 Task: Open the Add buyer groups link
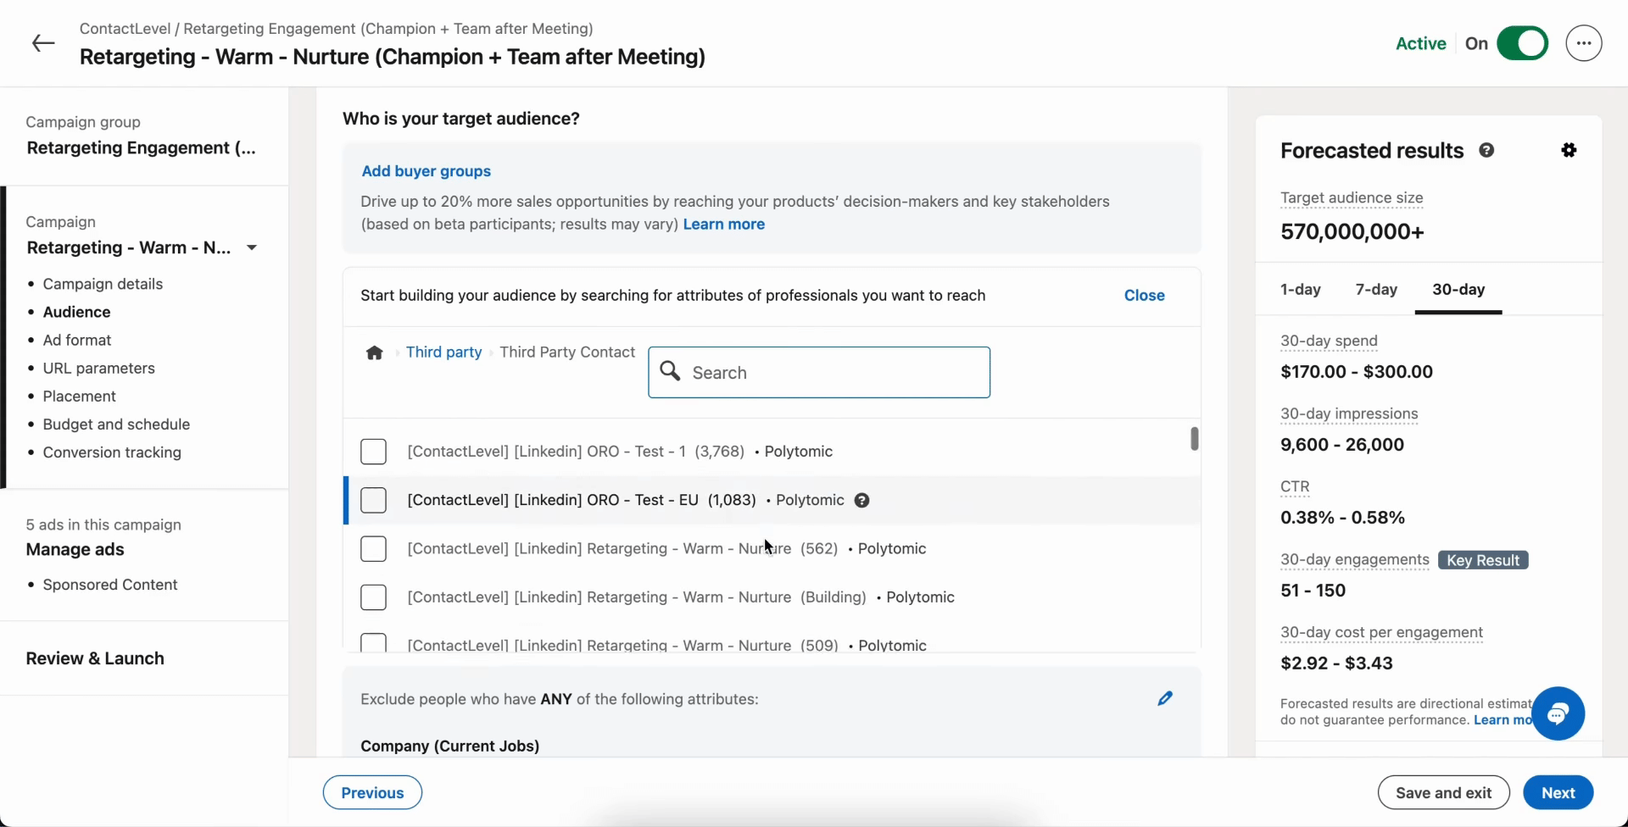click(426, 171)
